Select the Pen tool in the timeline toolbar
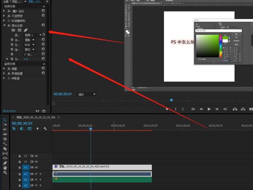This screenshot has width=253, height=190. [5, 163]
